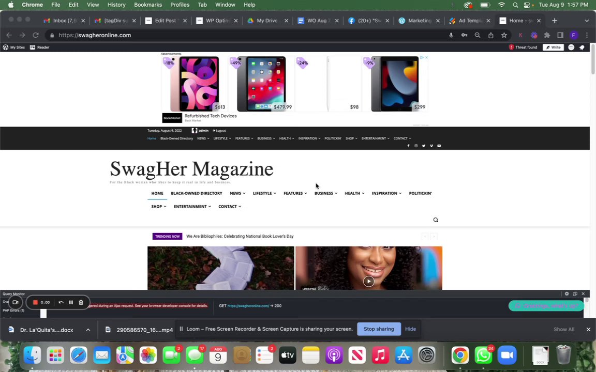
Task: Reload the swagheronline page
Action: [36, 35]
